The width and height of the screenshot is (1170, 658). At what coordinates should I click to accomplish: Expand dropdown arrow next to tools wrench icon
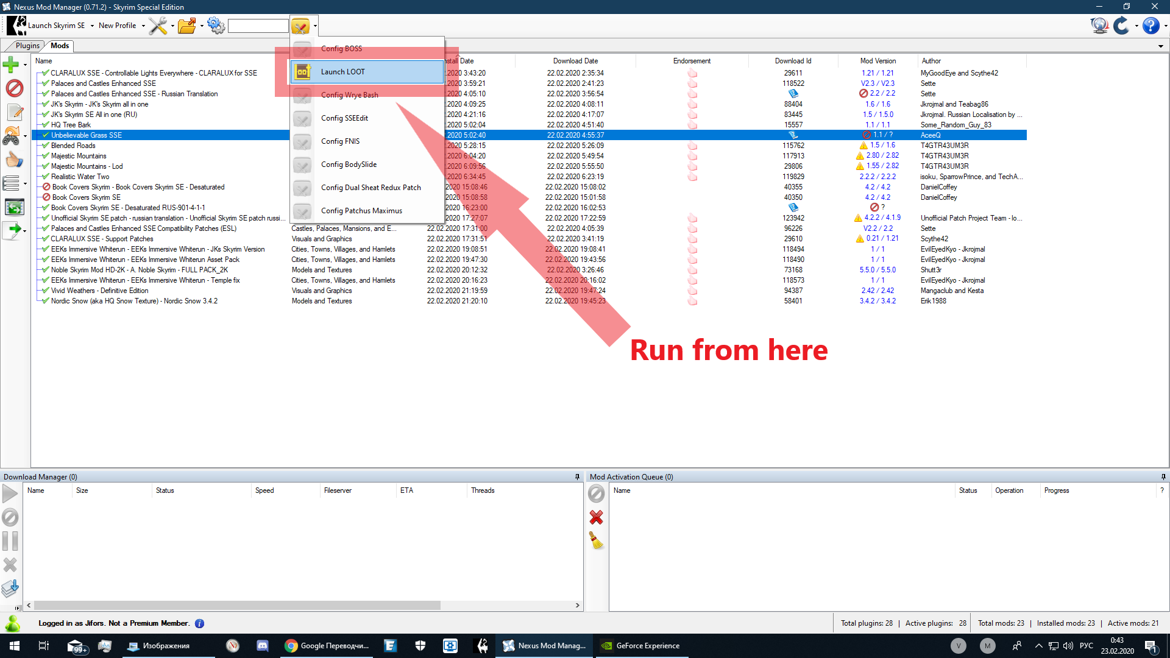(x=172, y=26)
